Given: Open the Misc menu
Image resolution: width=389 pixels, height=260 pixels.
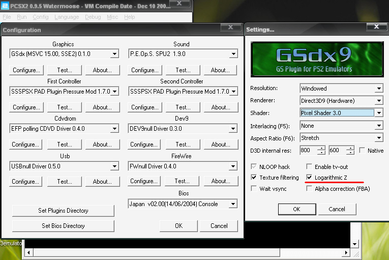Looking at the screenshot, I should [112, 17].
